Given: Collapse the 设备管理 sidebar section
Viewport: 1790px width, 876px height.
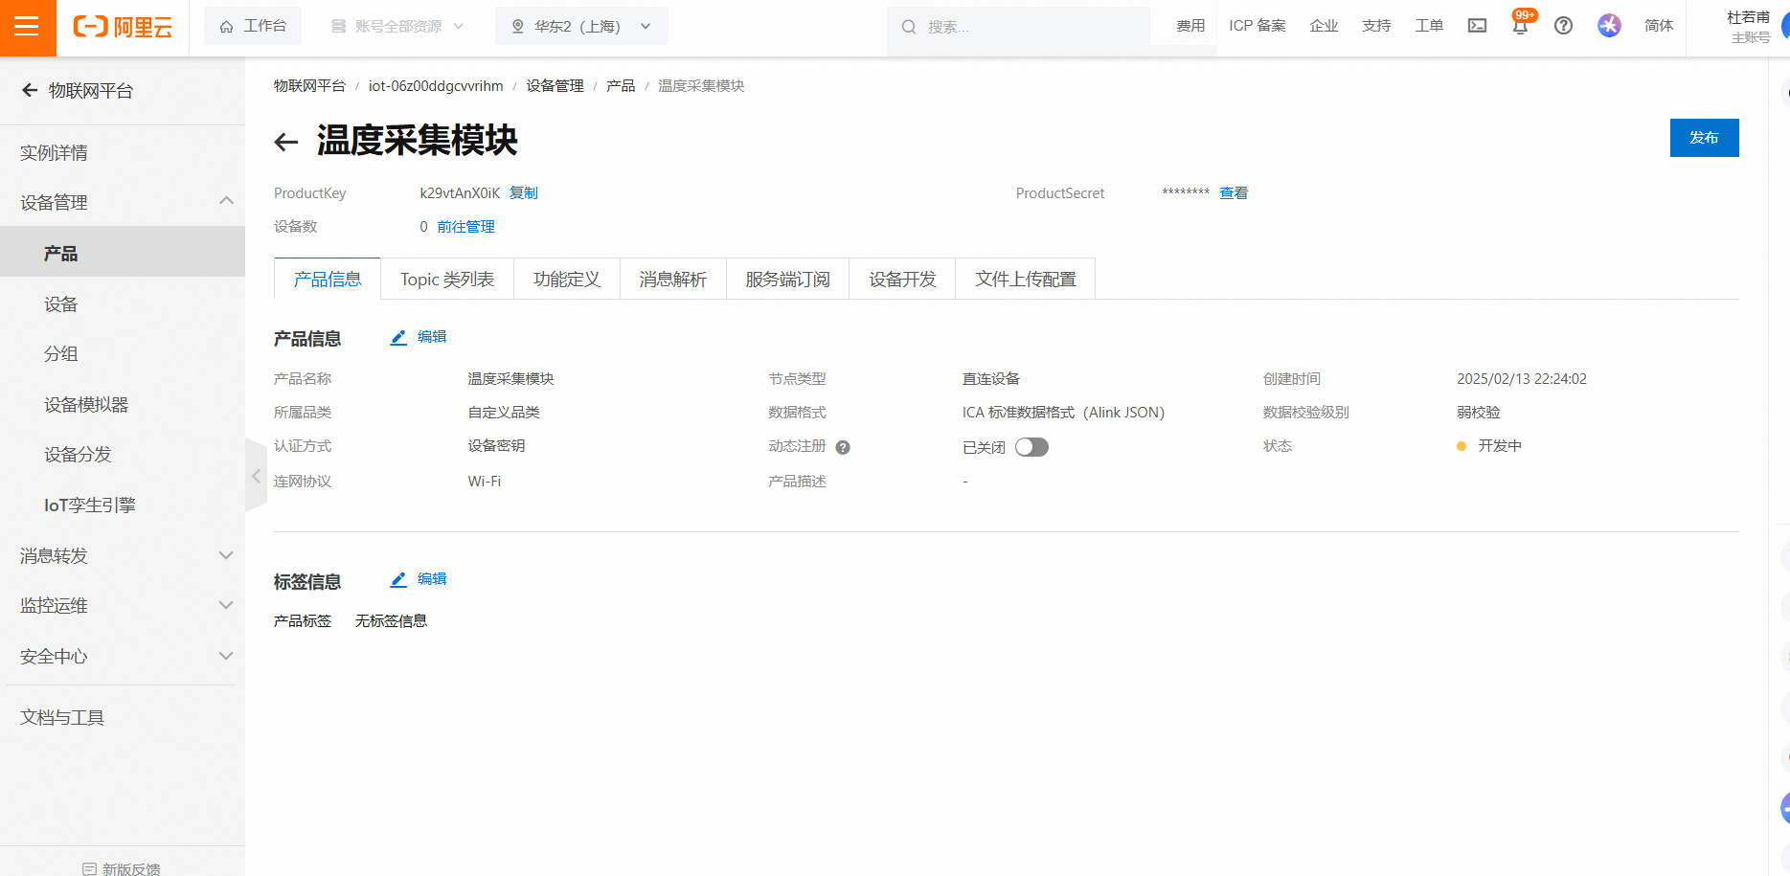Looking at the screenshot, I should pyautogui.click(x=226, y=201).
